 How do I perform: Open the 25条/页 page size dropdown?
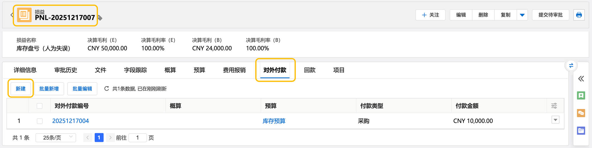56,138
